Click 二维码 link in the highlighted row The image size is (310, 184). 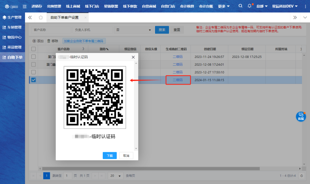pyautogui.click(x=178, y=80)
